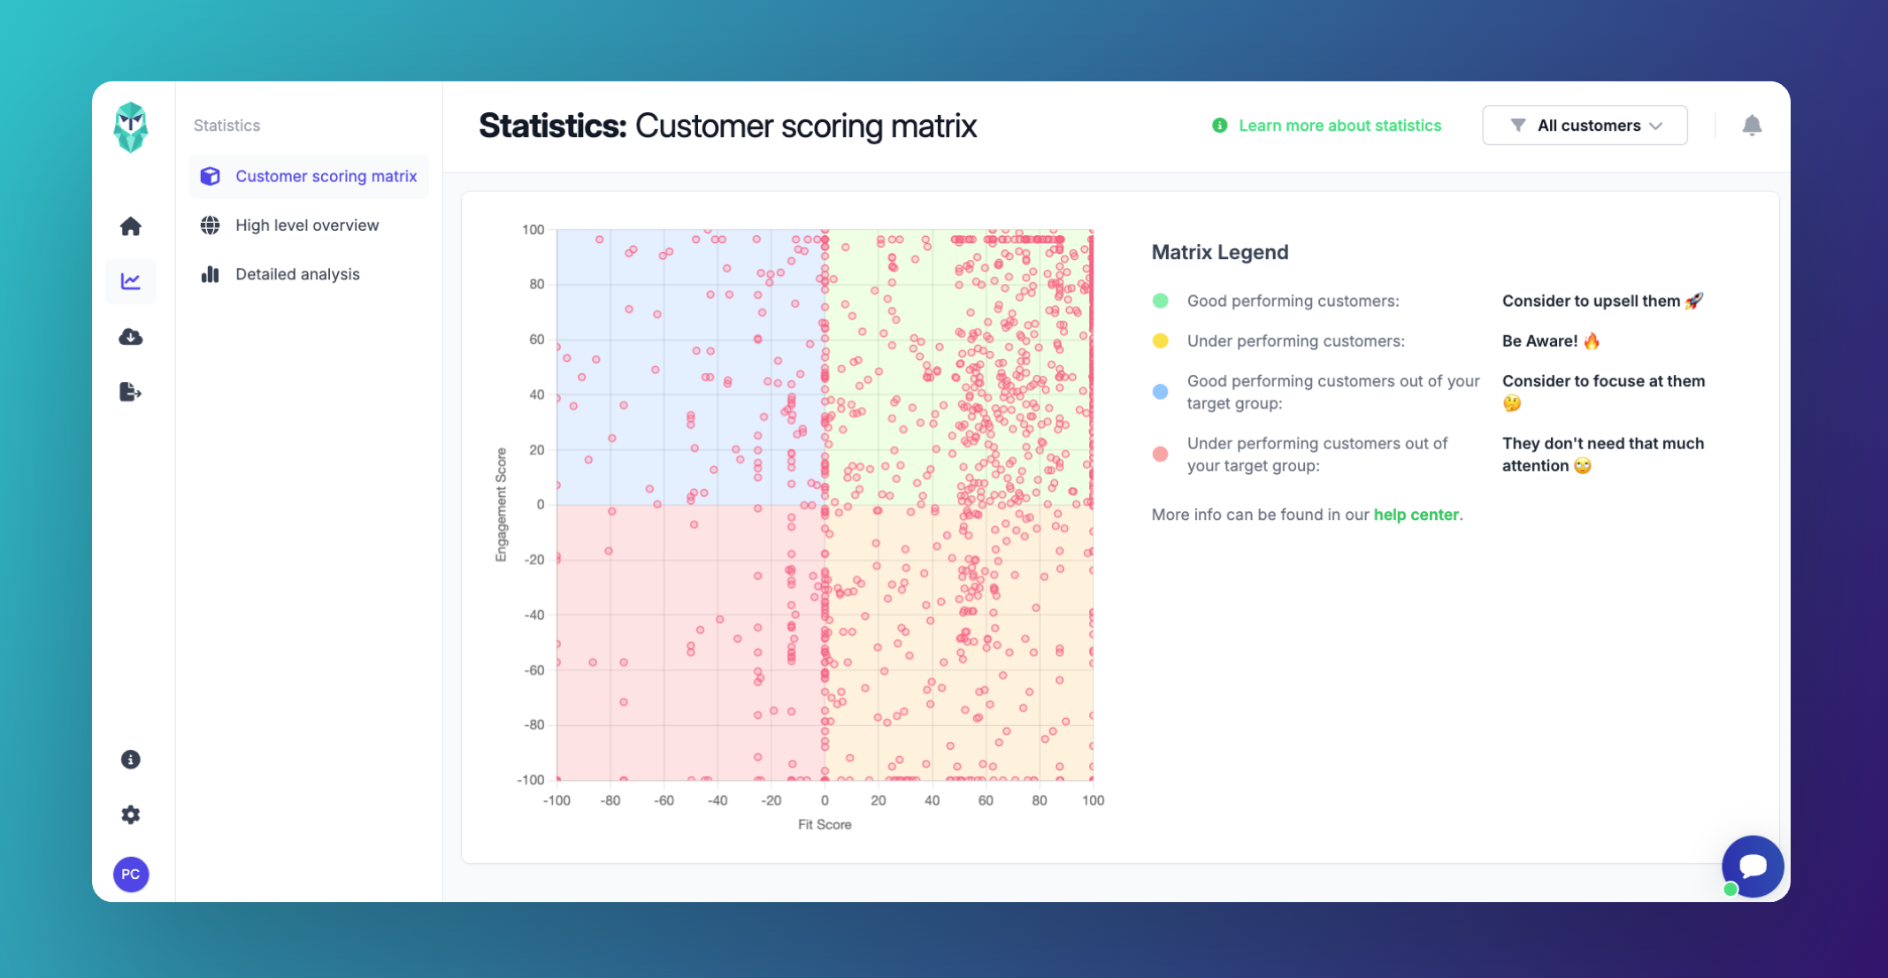Open the notifications bell
This screenshot has height=978, width=1888.
click(x=1752, y=126)
